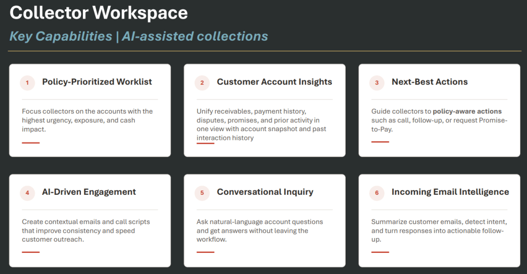Click the number 4 badge on AI-Driven Engagement
This screenshot has width=527, height=274.
click(27, 193)
